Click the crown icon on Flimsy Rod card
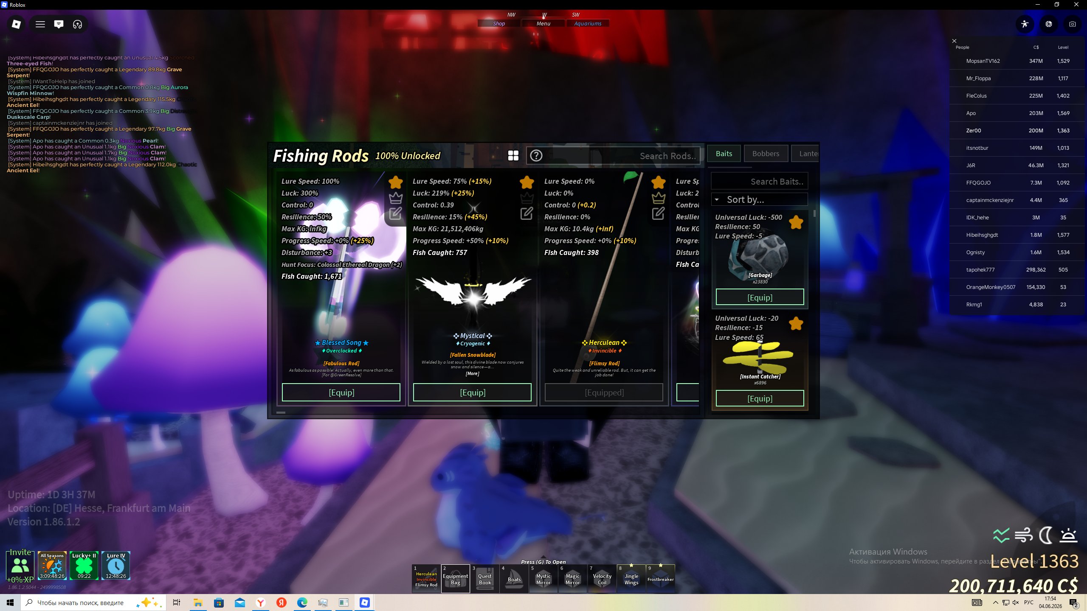 [658, 198]
